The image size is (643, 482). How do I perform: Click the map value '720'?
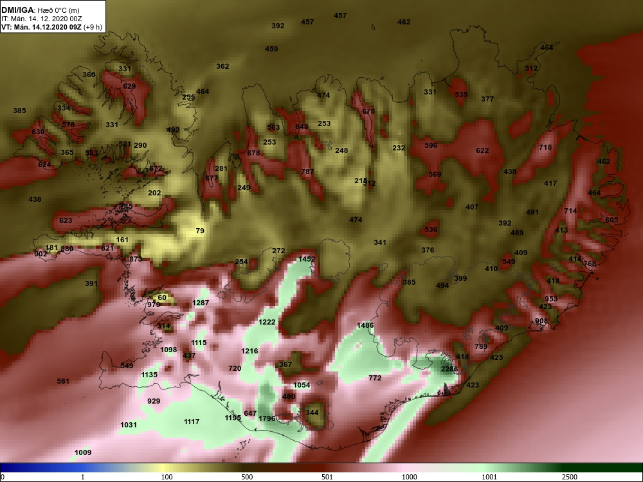[235, 368]
